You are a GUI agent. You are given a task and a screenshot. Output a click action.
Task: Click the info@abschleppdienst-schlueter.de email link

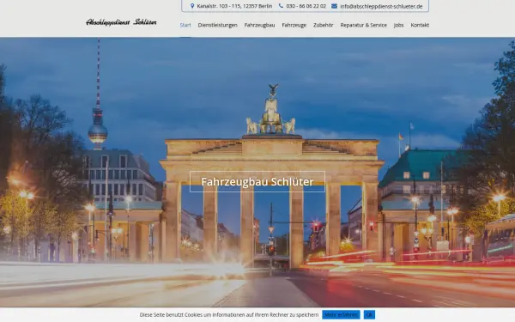point(381,6)
